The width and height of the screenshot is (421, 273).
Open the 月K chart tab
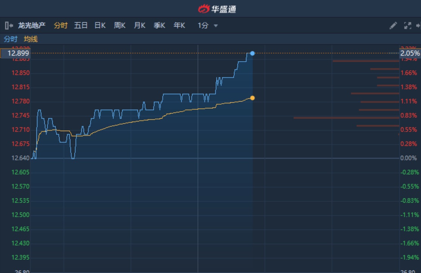click(139, 26)
